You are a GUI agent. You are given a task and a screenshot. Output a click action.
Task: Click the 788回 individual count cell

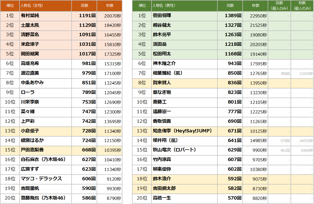(x=279, y=74)
